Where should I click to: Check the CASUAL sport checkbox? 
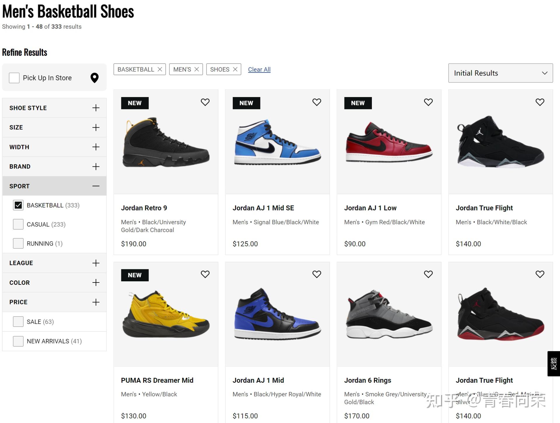(18, 224)
